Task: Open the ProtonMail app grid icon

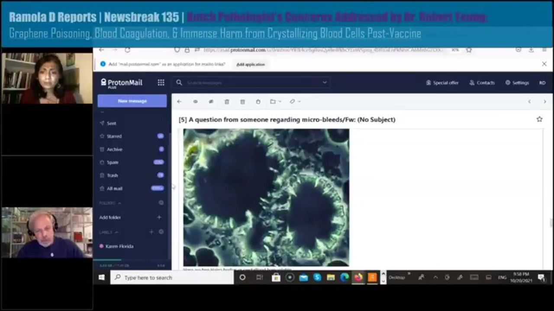Action: coord(161,83)
